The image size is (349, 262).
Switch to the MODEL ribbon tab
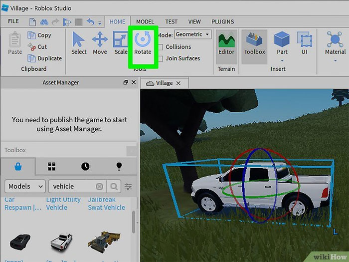[x=145, y=22]
